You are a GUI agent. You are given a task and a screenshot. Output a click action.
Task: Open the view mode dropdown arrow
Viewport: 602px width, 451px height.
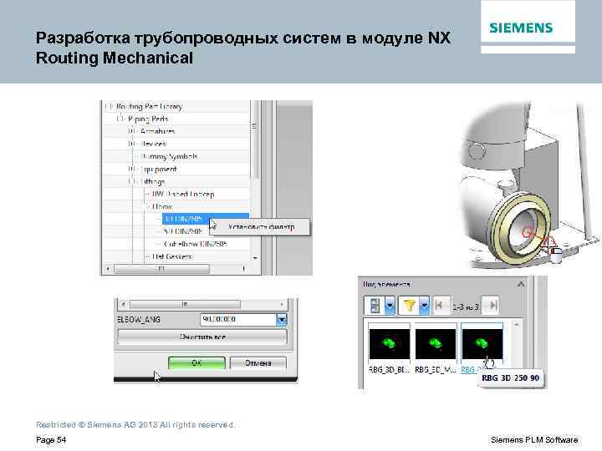390,306
